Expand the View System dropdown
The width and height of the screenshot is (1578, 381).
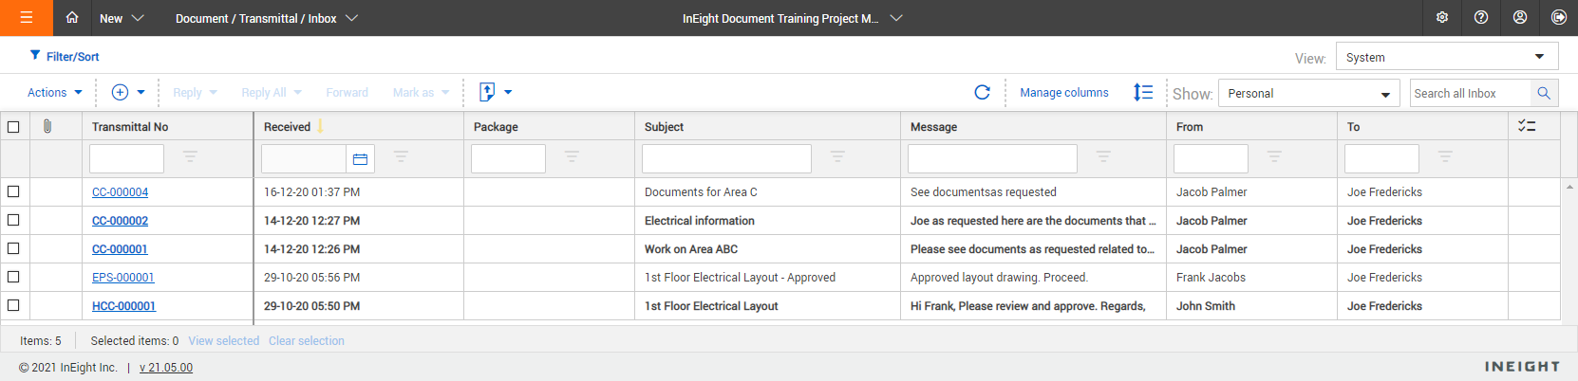[x=1446, y=57]
